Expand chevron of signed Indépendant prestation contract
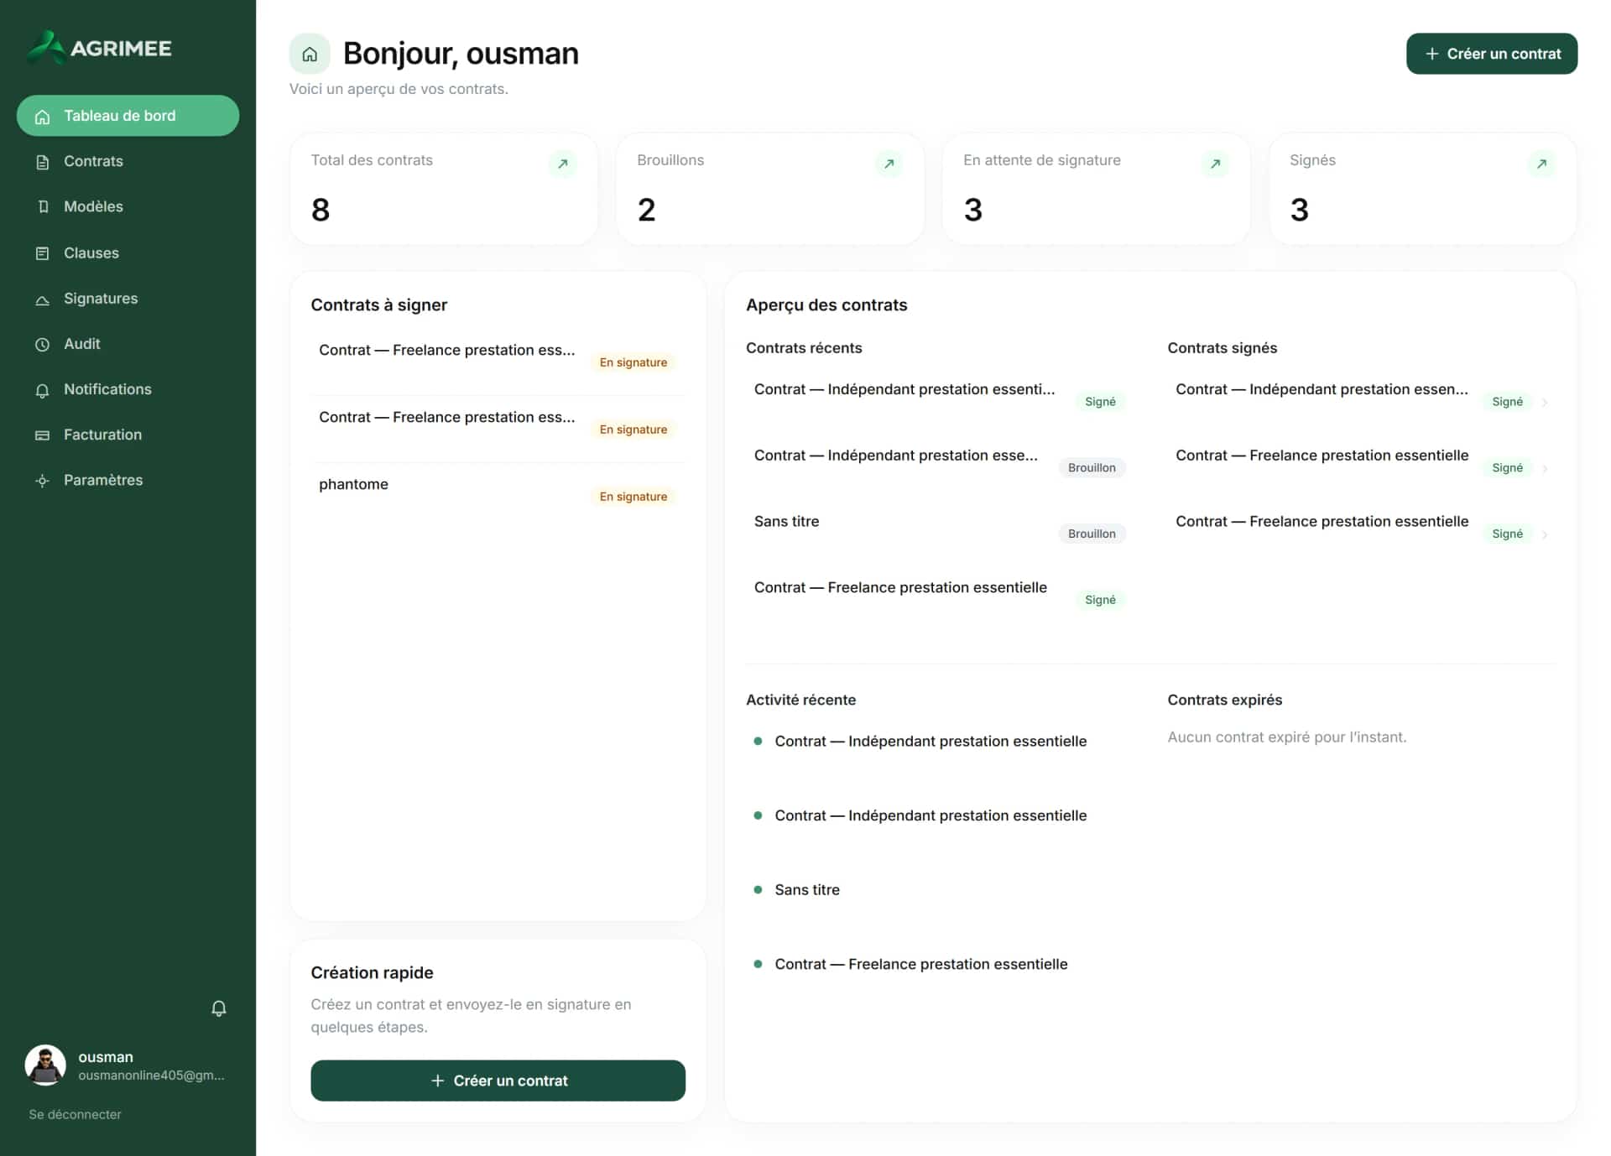 tap(1545, 402)
